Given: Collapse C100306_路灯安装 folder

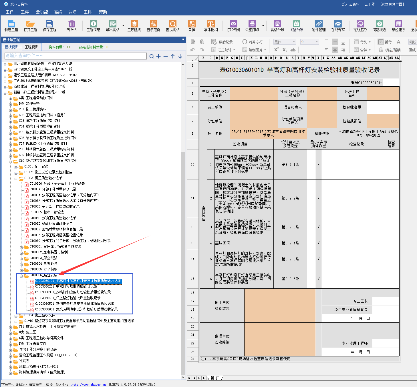Looking at the screenshot, I should (x=21, y=276).
